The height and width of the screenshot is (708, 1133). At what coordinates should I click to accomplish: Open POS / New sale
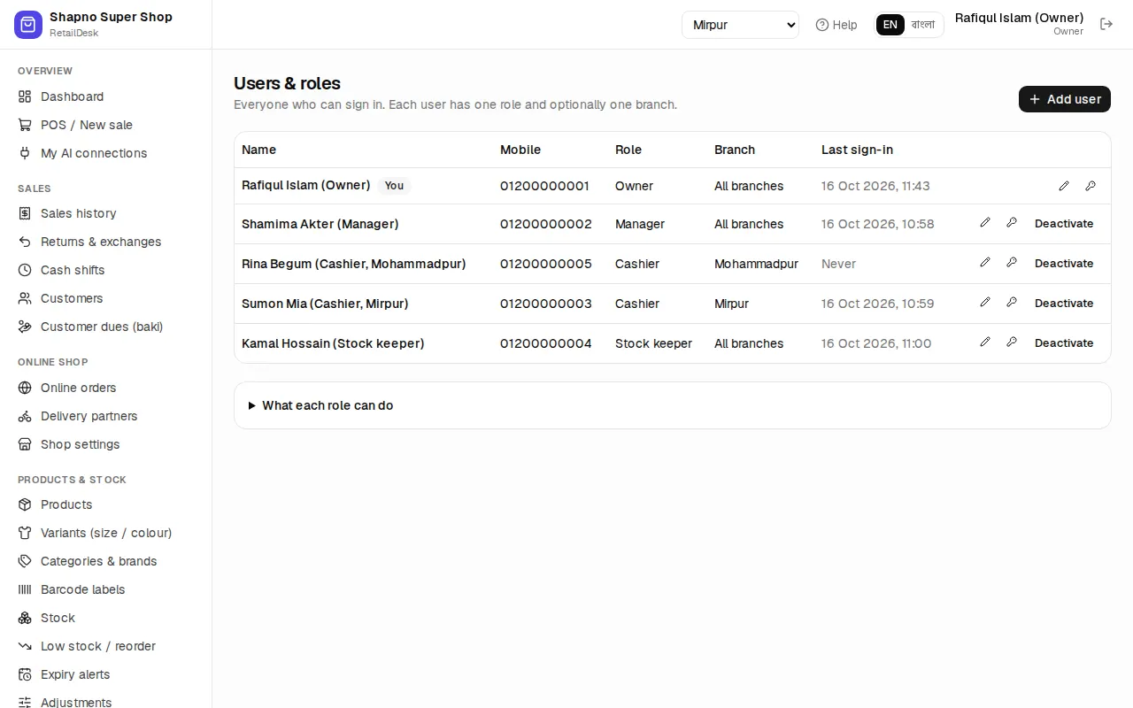[106, 125]
